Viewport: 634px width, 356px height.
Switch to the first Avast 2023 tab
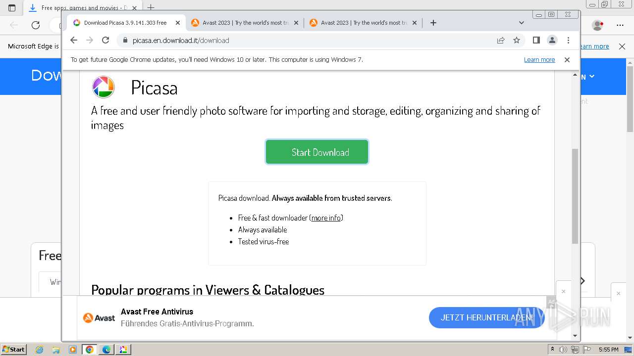(x=245, y=23)
